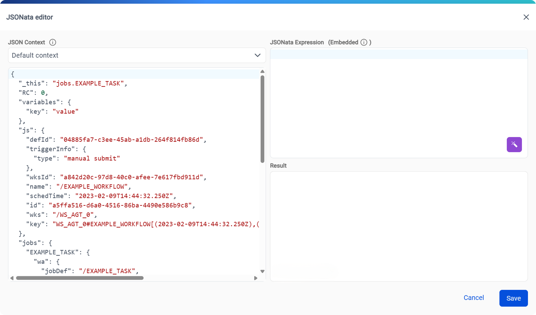The height and width of the screenshot is (315, 536).
Task: Click the wksId value "a842d20c-97d8…"
Action: pos(132,177)
